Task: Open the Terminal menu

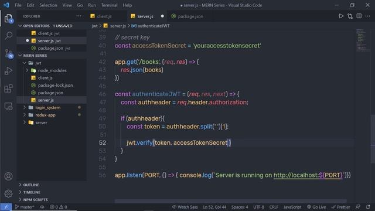Action: pos(109,5)
